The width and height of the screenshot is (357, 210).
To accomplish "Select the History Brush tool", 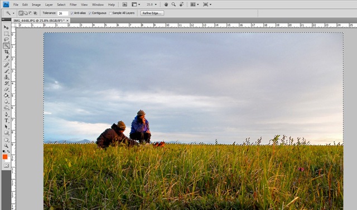I will point(6,83).
